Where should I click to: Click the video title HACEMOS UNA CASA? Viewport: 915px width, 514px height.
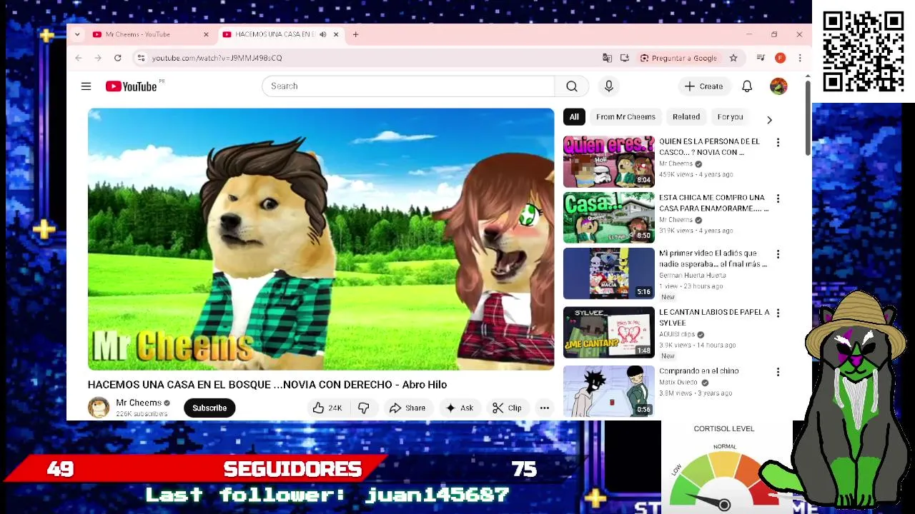tap(267, 385)
